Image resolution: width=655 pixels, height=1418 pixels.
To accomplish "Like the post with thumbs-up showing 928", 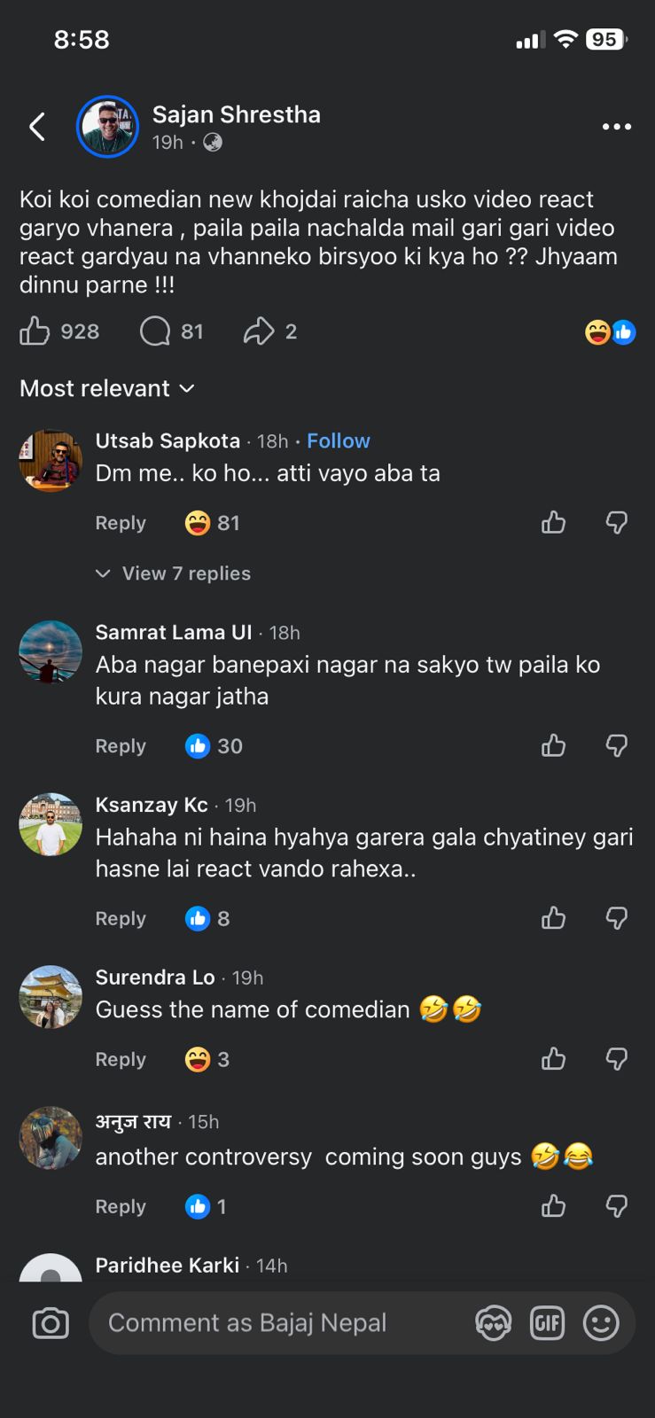I will pyautogui.click(x=35, y=331).
